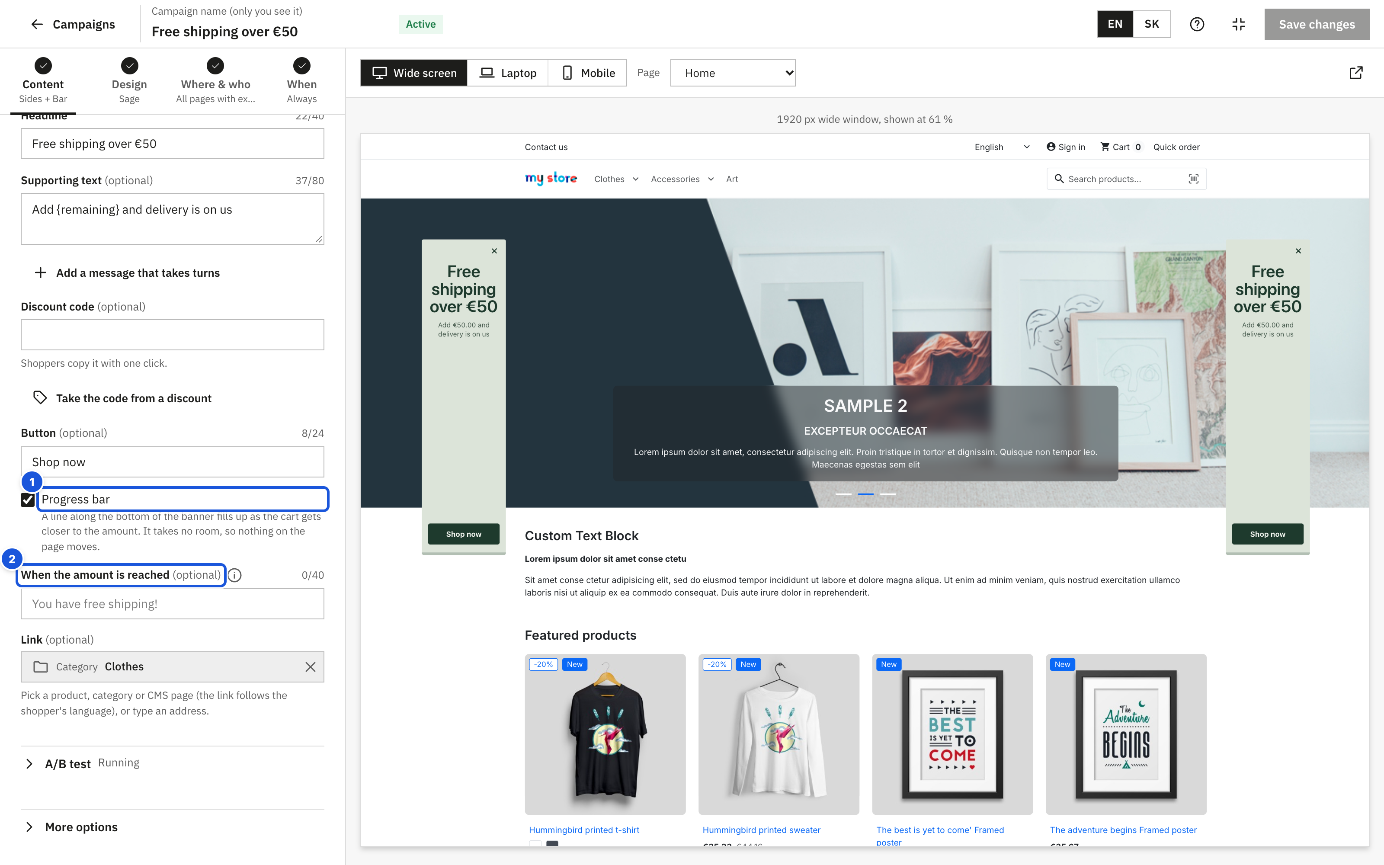Open the Design step tab
The width and height of the screenshot is (1384, 865).
(x=129, y=81)
